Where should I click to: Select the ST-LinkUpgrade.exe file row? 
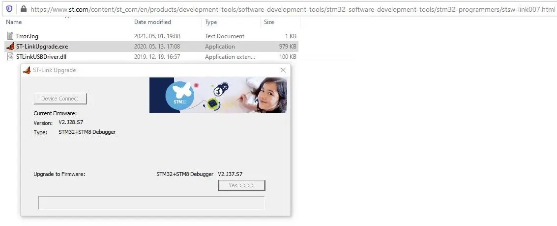pos(151,47)
